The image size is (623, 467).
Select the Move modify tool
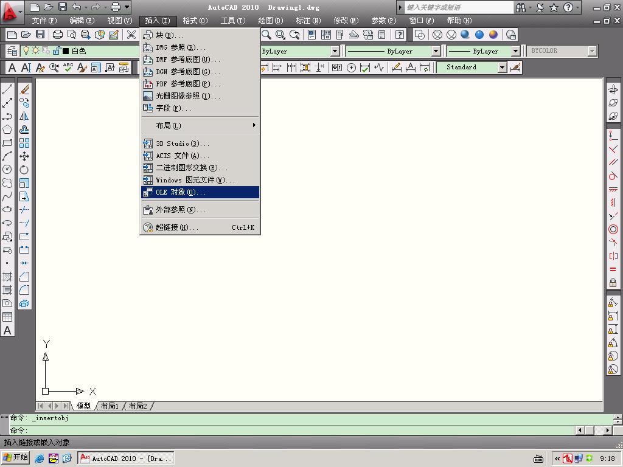click(24, 156)
